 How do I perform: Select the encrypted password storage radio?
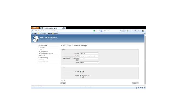[80, 77]
